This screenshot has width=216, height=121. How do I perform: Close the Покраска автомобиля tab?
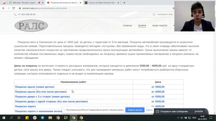pos(80,3)
